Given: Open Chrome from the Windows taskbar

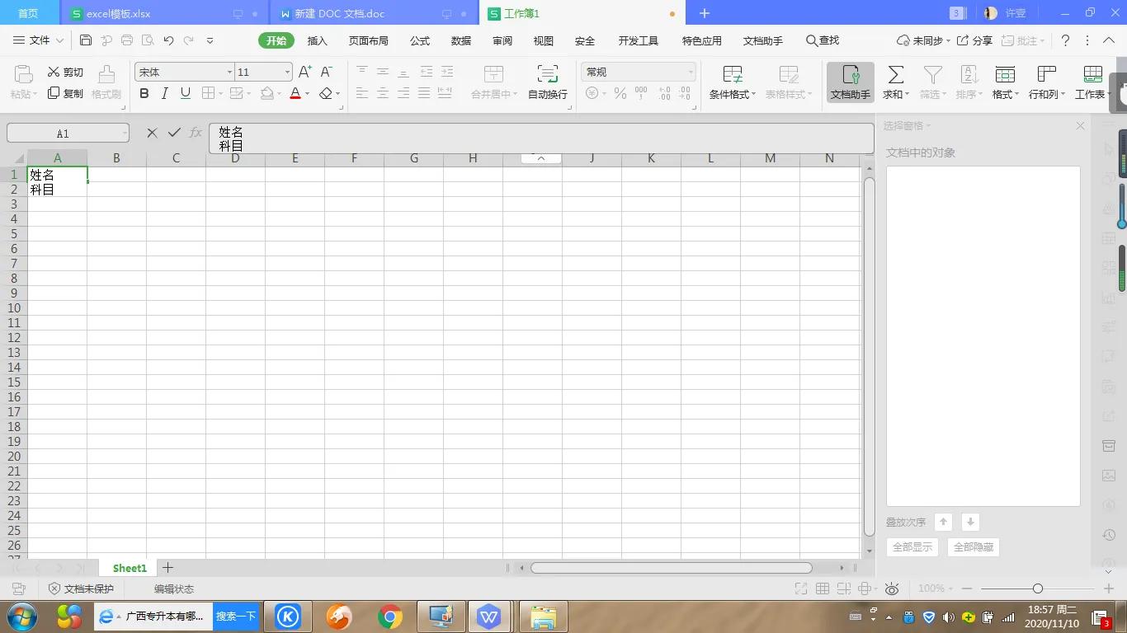Looking at the screenshot, I should [389, 617].
